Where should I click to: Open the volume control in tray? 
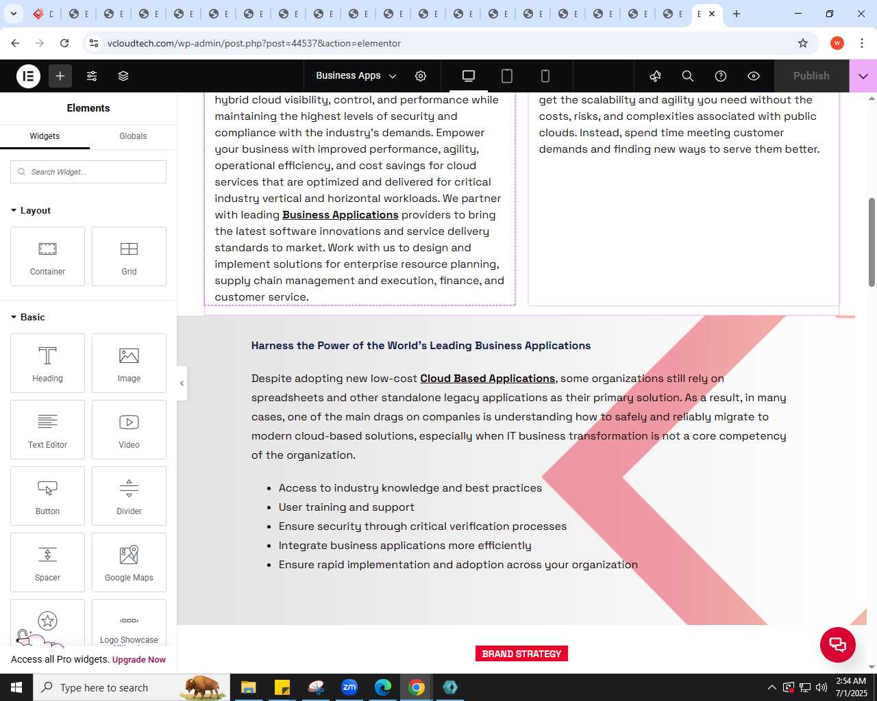pyautogui.click(x=822, y=687)
